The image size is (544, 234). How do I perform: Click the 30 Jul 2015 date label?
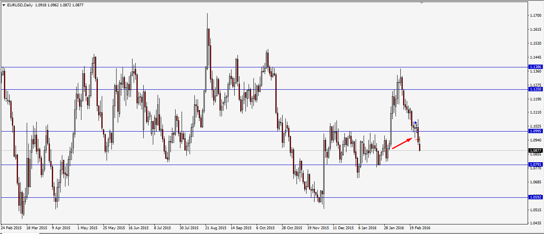point(189,228)
